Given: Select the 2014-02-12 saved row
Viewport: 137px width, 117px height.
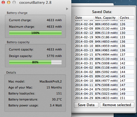Looking at the screenshot, I should coord(104,33).
